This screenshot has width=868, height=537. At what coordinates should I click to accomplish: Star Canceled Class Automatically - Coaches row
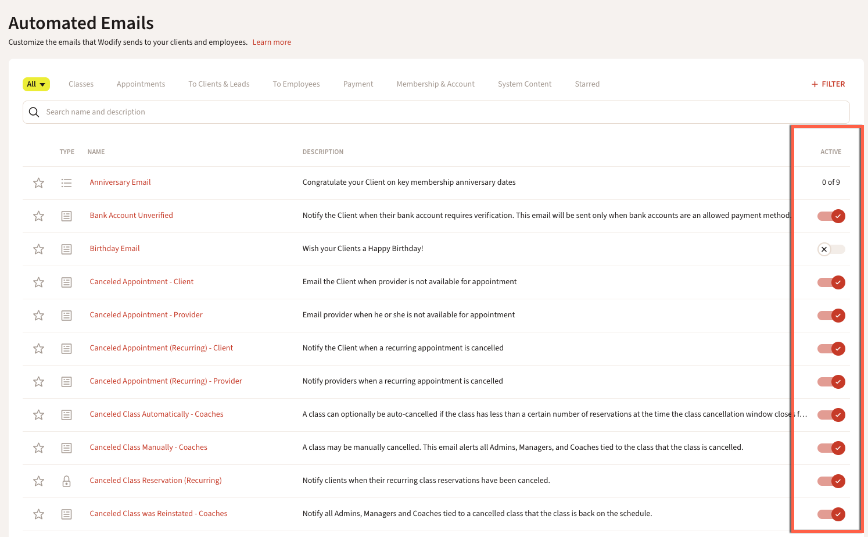38,415
